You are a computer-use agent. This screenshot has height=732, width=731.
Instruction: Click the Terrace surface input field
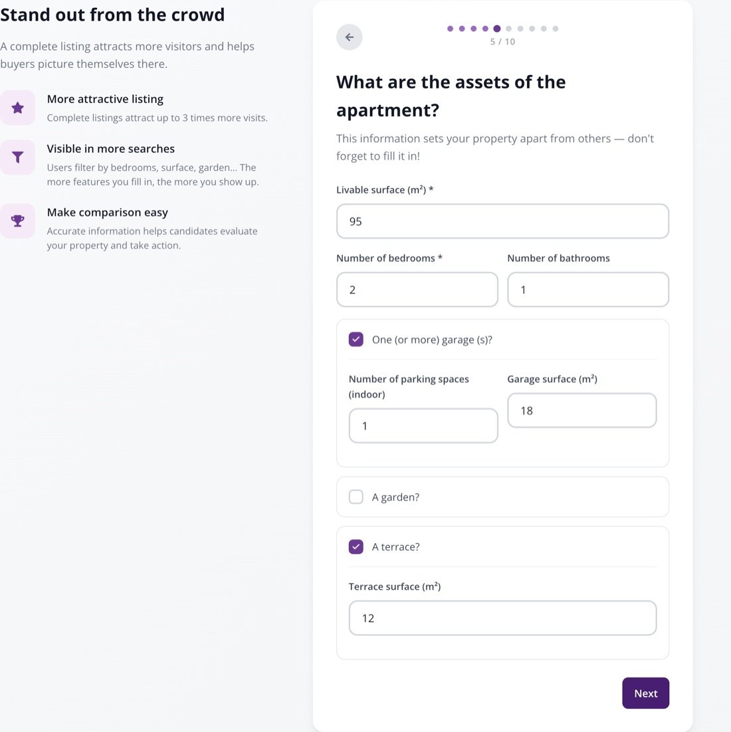[x=502, y=618]
